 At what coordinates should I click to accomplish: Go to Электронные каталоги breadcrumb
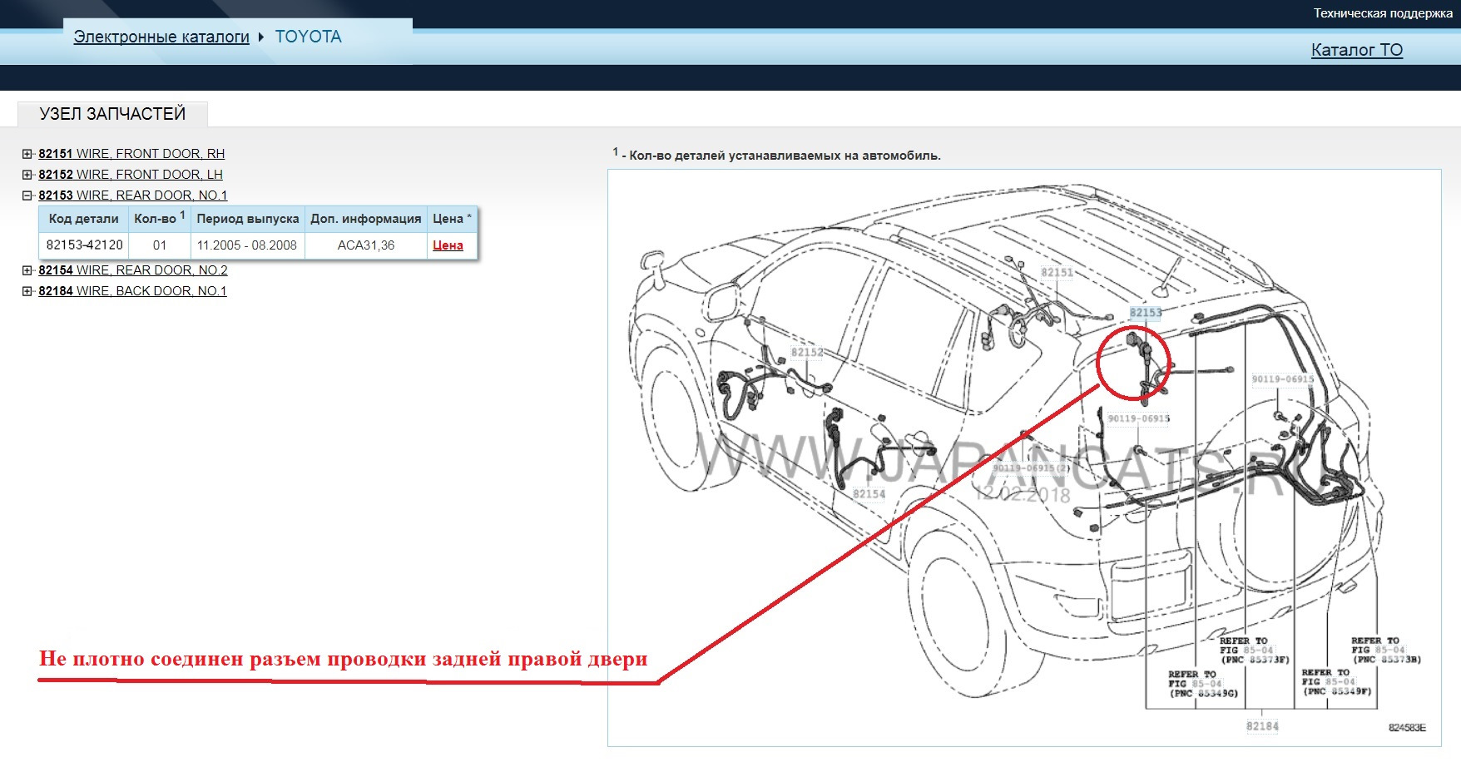[161, 37]
